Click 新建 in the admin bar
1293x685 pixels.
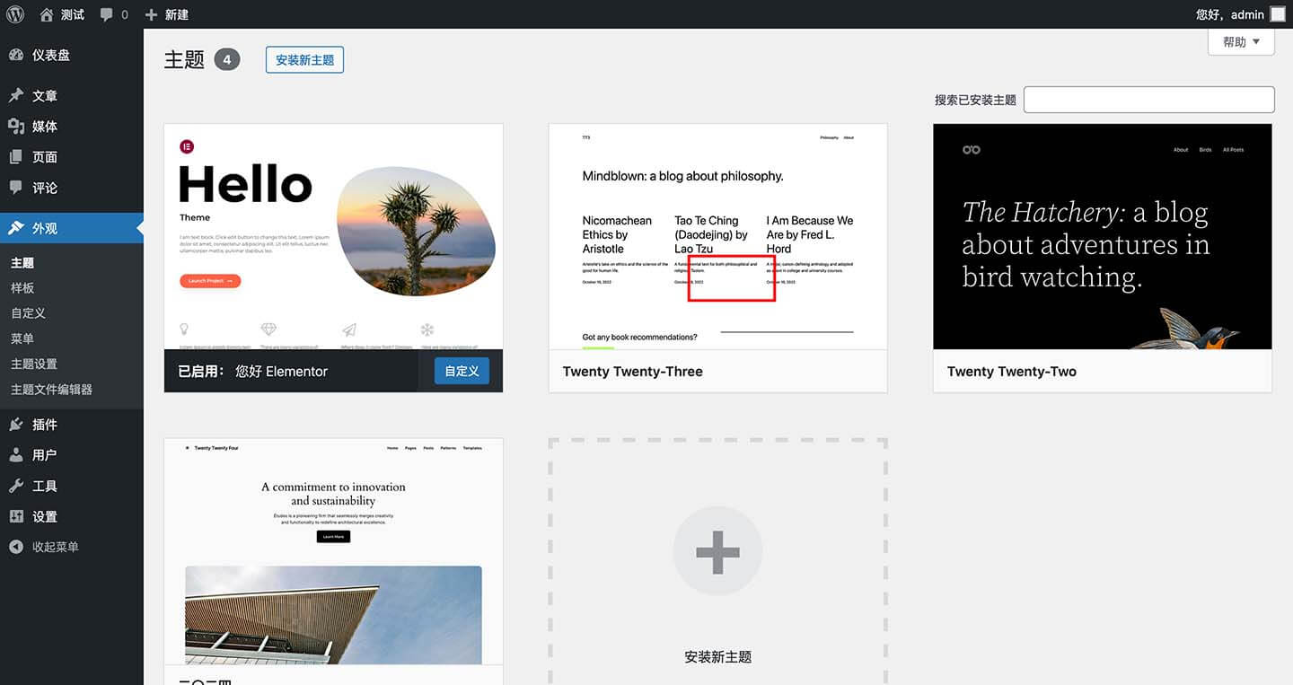coord(177,15)
